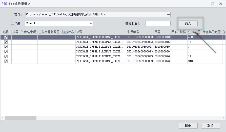Select cell with 品号 3010500010
The width and height of the screenshot is (226, 132).
click(x=162, y=37)
